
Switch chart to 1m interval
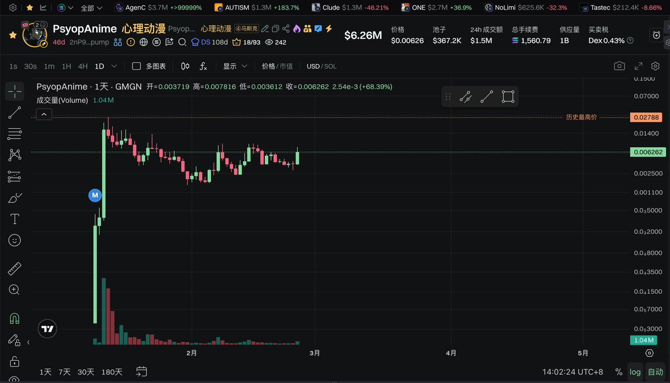pyautogui.click(x=49, y=66)
